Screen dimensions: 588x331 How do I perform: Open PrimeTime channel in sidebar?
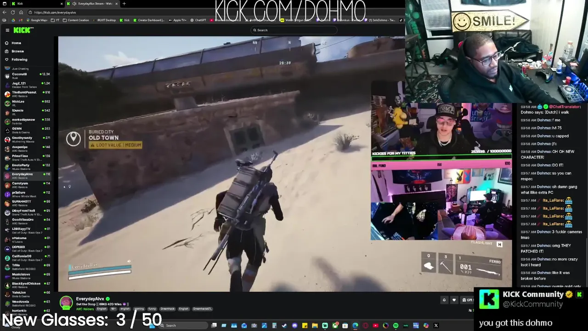(x=28, y=157)
